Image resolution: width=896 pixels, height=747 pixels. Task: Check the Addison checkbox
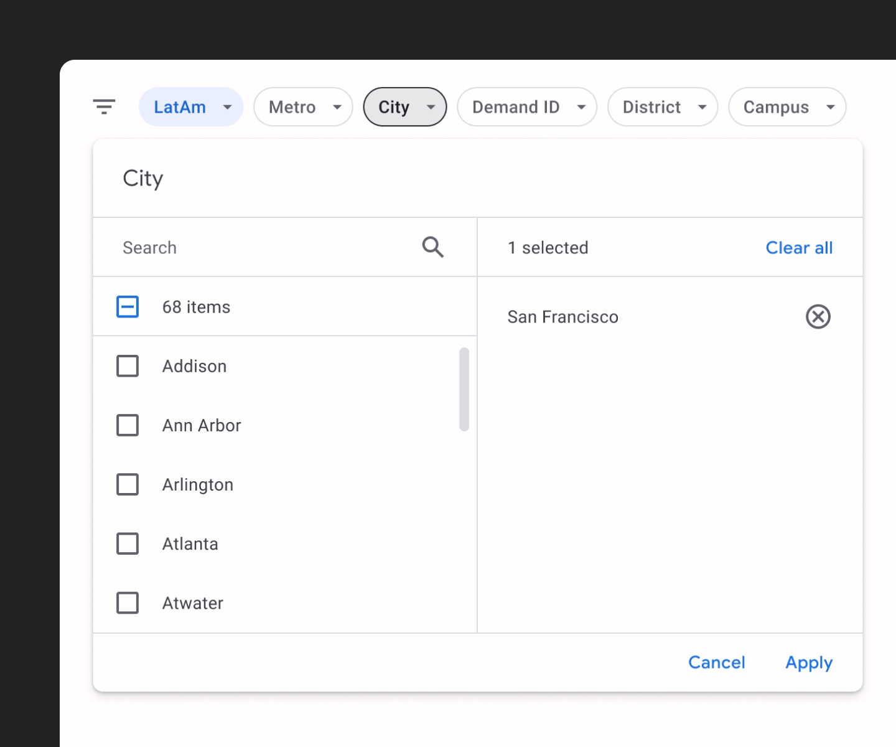(127, 366)
